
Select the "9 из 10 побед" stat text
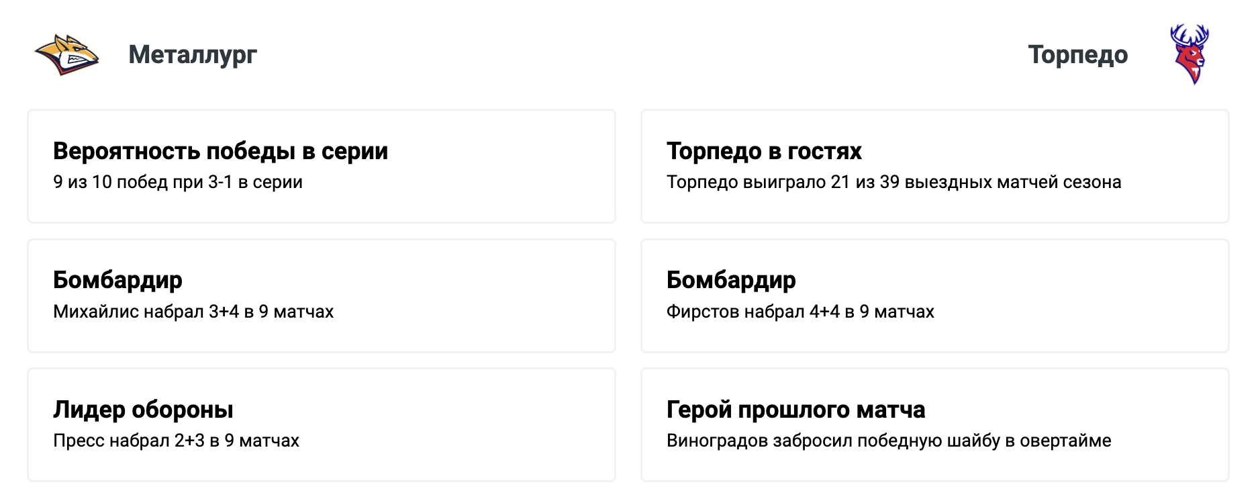(x=178, y=182)
